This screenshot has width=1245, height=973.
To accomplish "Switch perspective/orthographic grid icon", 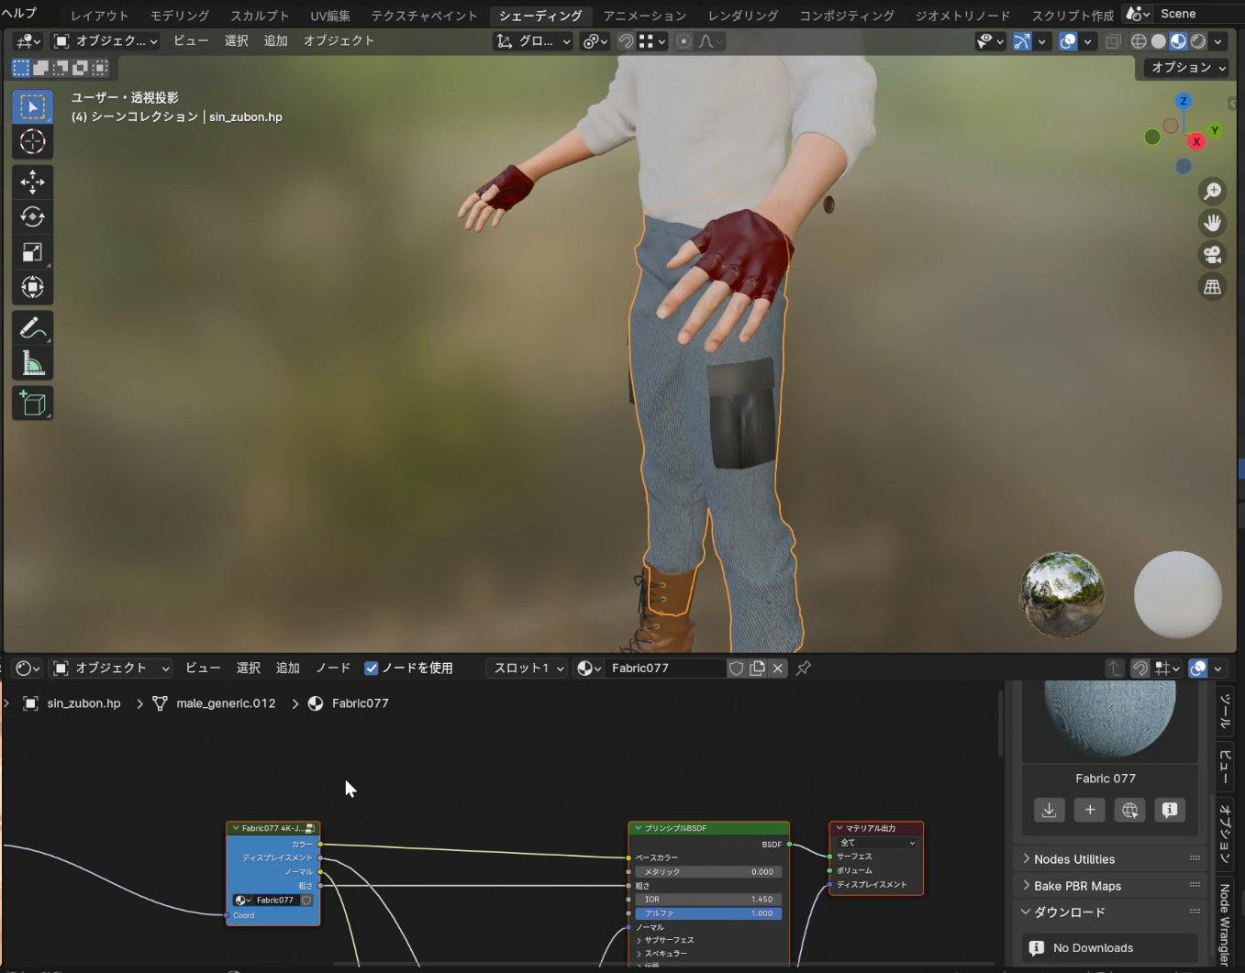I will (1212, 287).
